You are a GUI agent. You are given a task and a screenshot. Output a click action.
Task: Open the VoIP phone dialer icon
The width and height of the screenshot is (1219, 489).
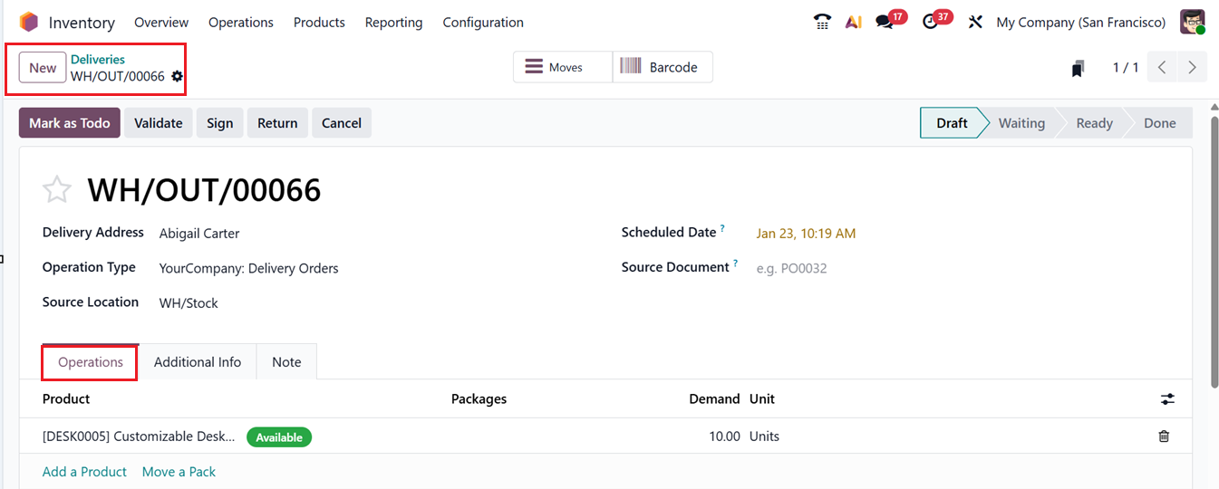pos(822,22)
